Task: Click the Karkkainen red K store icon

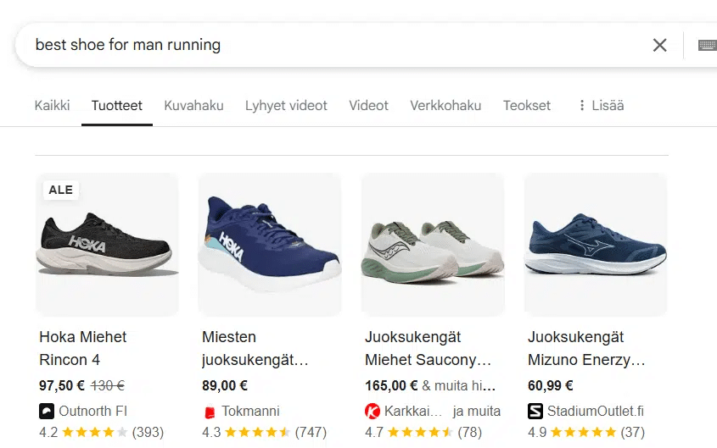Action: 373,412
